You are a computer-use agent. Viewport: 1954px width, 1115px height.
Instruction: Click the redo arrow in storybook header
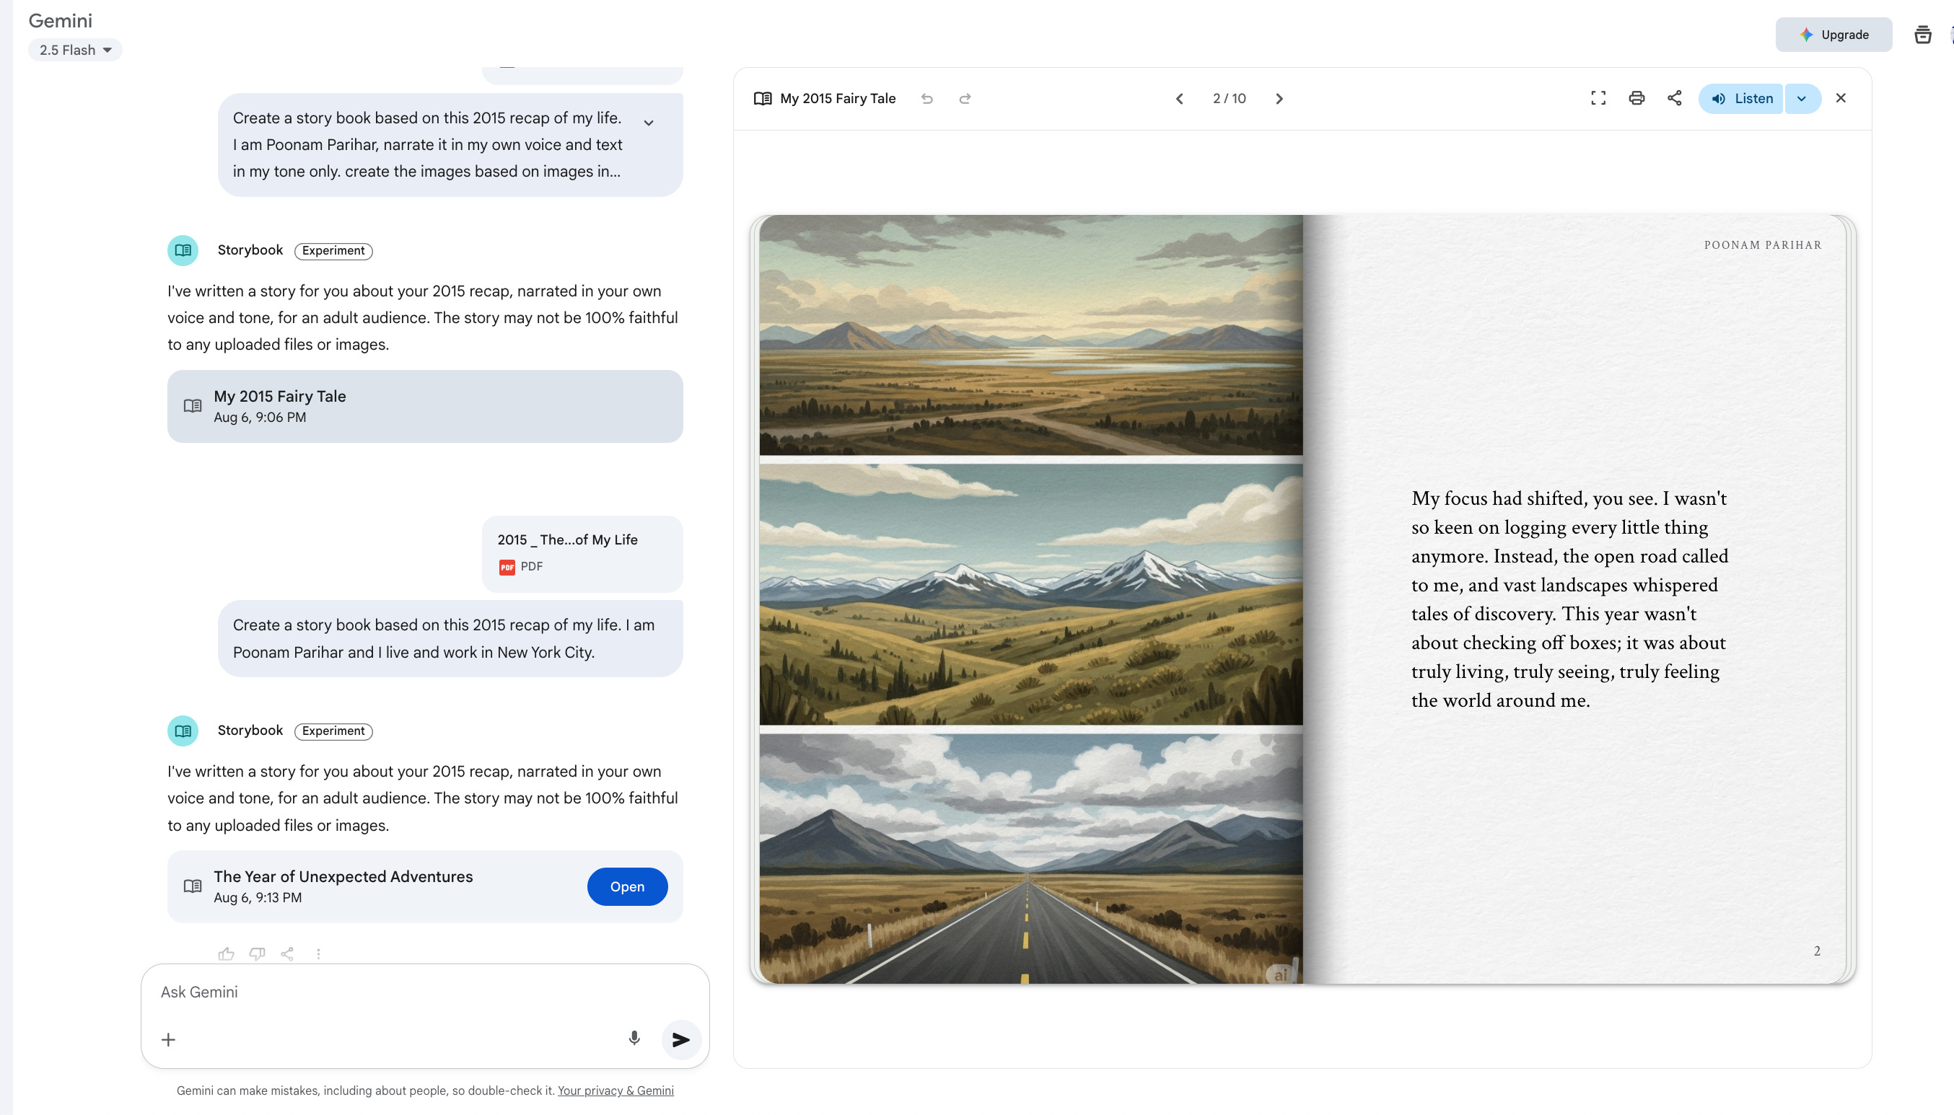(964, 99)
